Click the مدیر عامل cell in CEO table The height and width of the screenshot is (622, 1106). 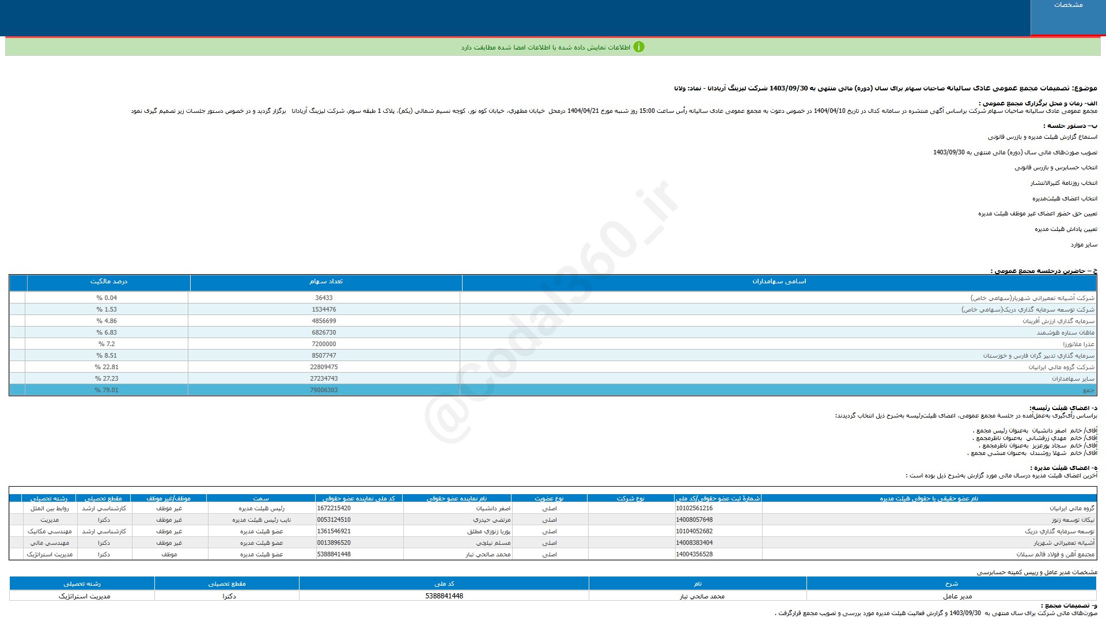(x=957, y=596)
